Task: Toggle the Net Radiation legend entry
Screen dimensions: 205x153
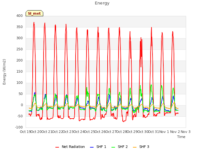Action: tap(70, 147)
